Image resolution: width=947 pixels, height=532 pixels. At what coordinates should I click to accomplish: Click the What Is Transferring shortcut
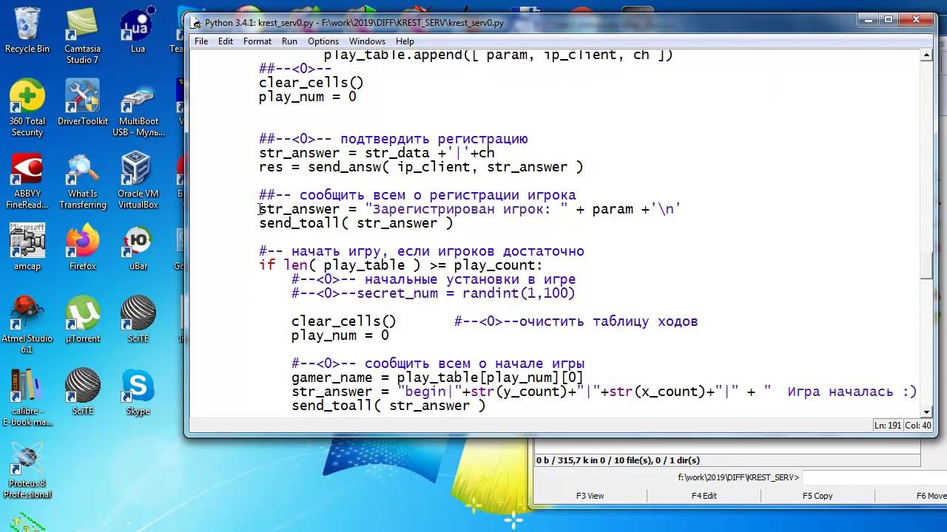(x=83, y=180)
